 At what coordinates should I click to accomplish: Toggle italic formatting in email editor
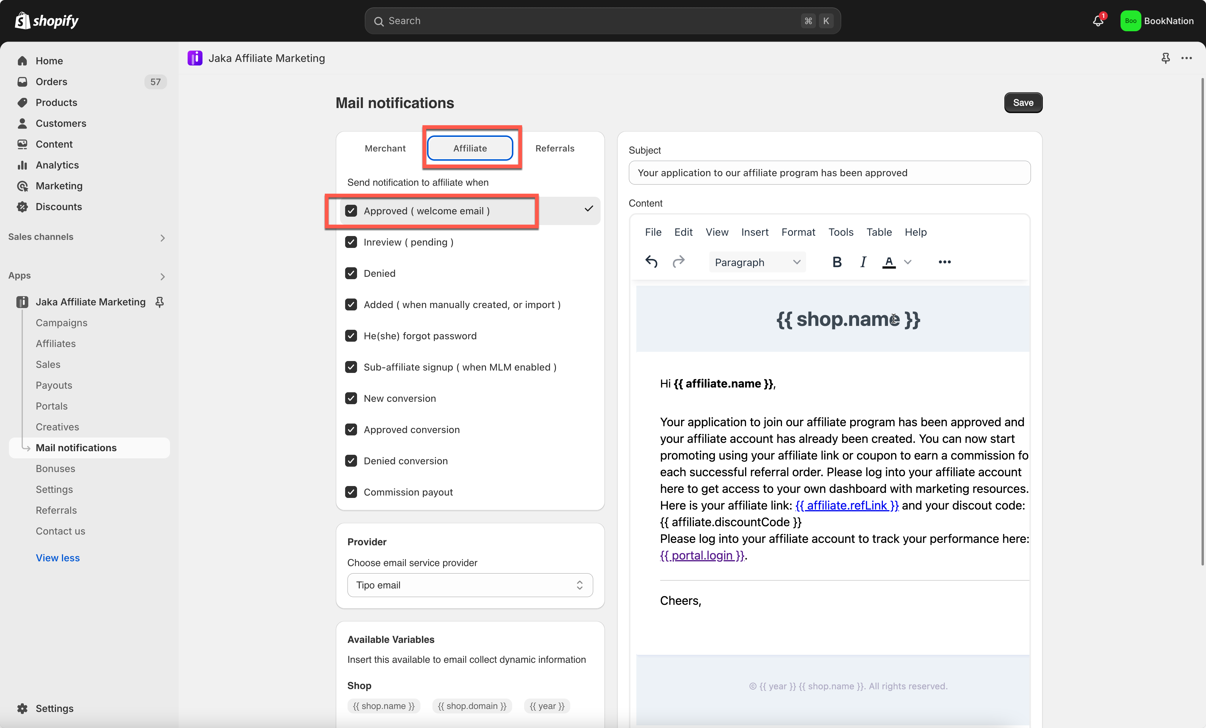863,262
